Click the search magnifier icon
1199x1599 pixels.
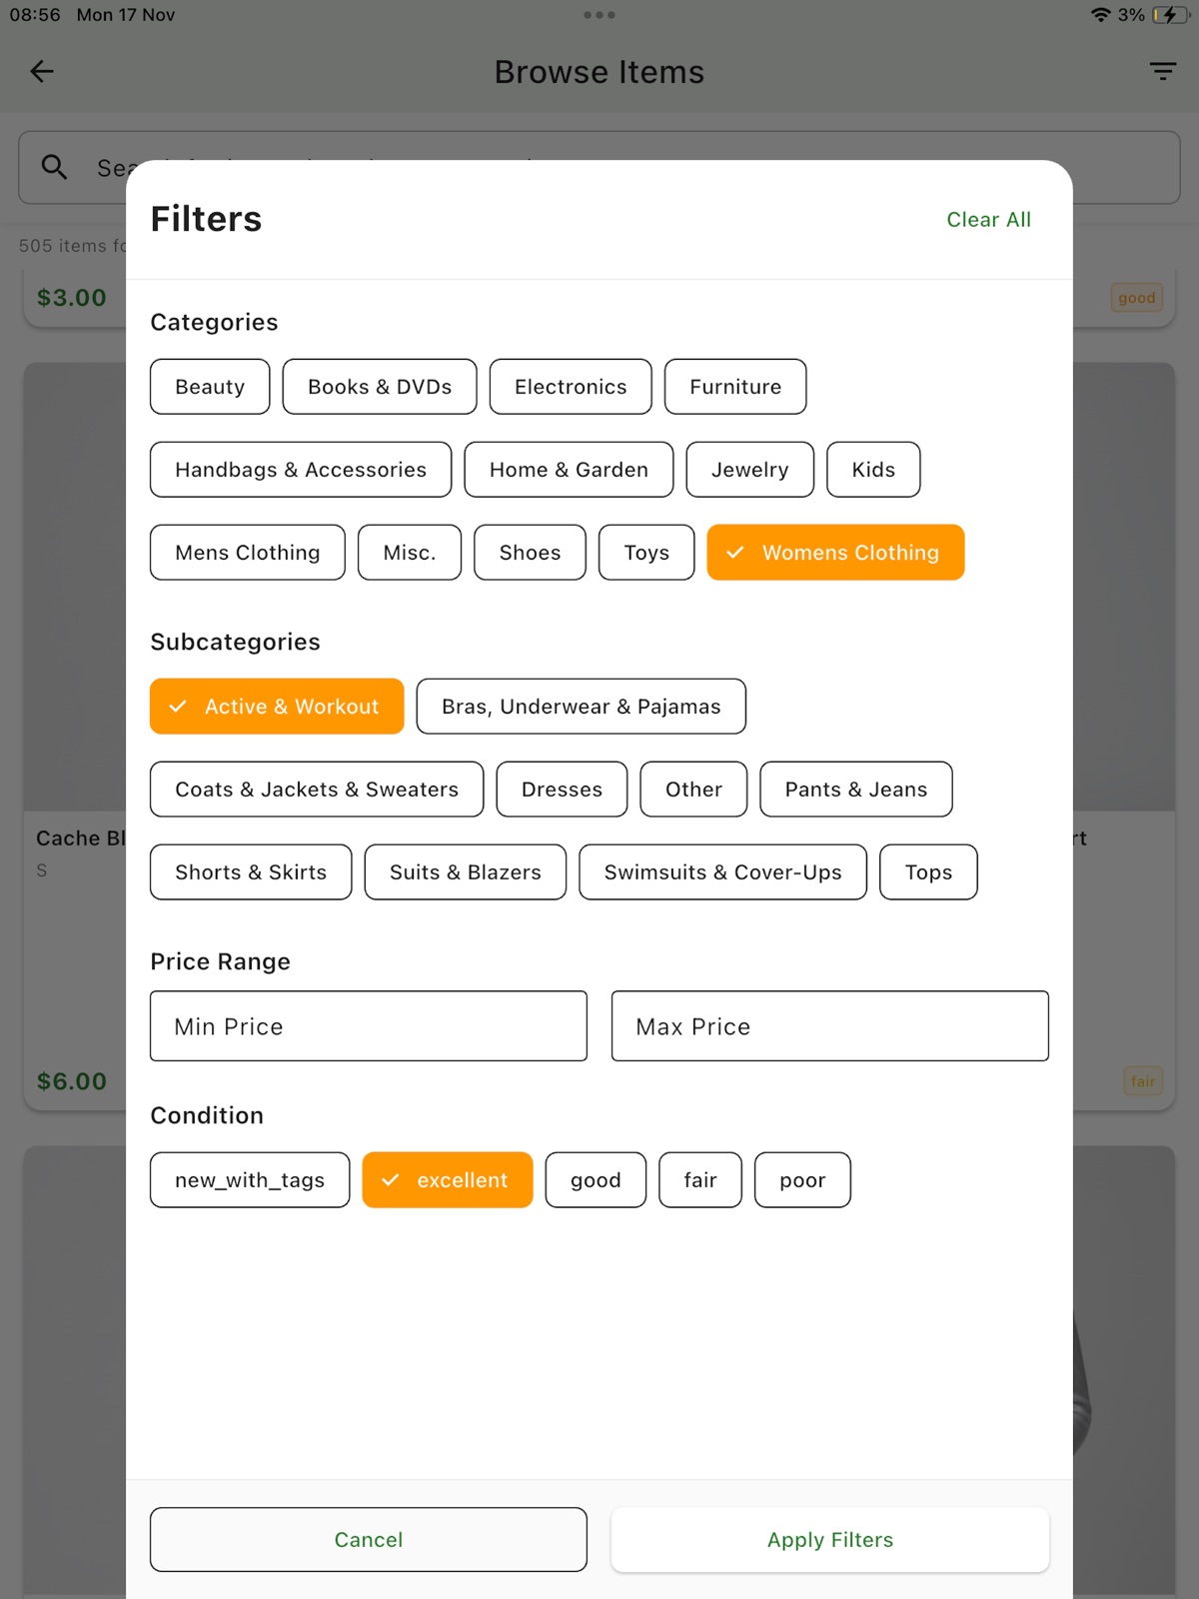pyautogui.click(x=54, y=167)
